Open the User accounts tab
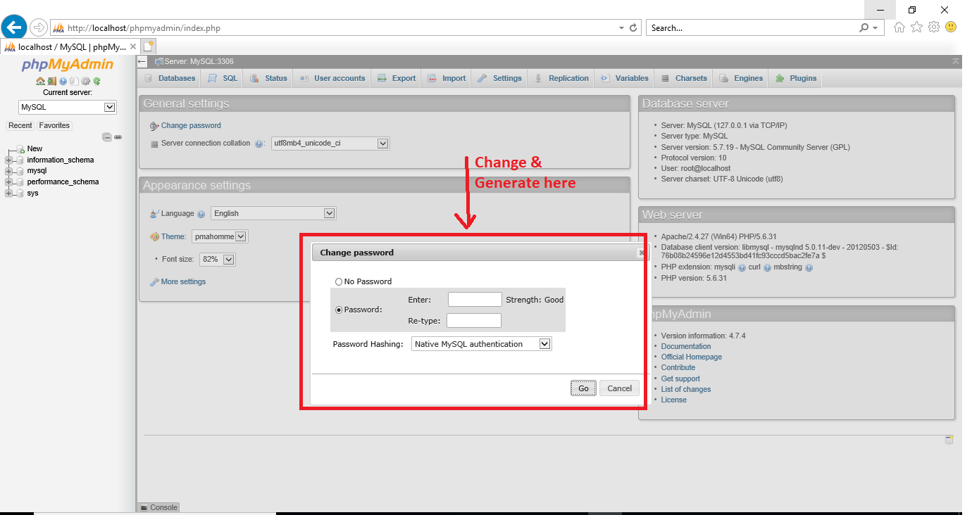The height and width of the screenshot is (515, 972). 332,78
